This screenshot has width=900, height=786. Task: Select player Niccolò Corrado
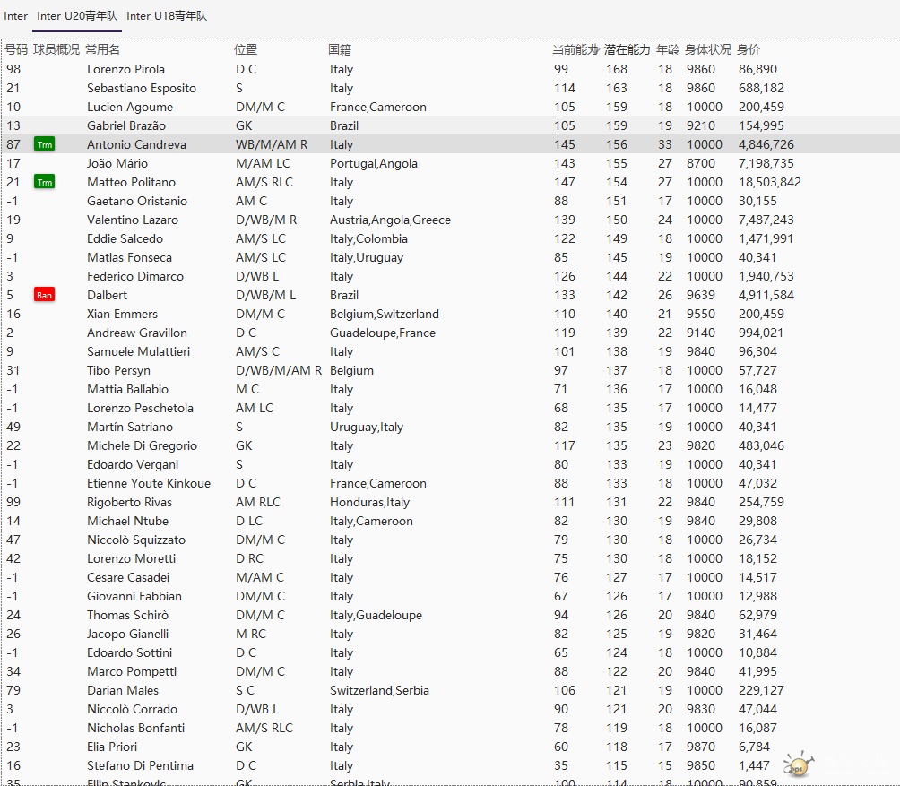click(133, 709)
